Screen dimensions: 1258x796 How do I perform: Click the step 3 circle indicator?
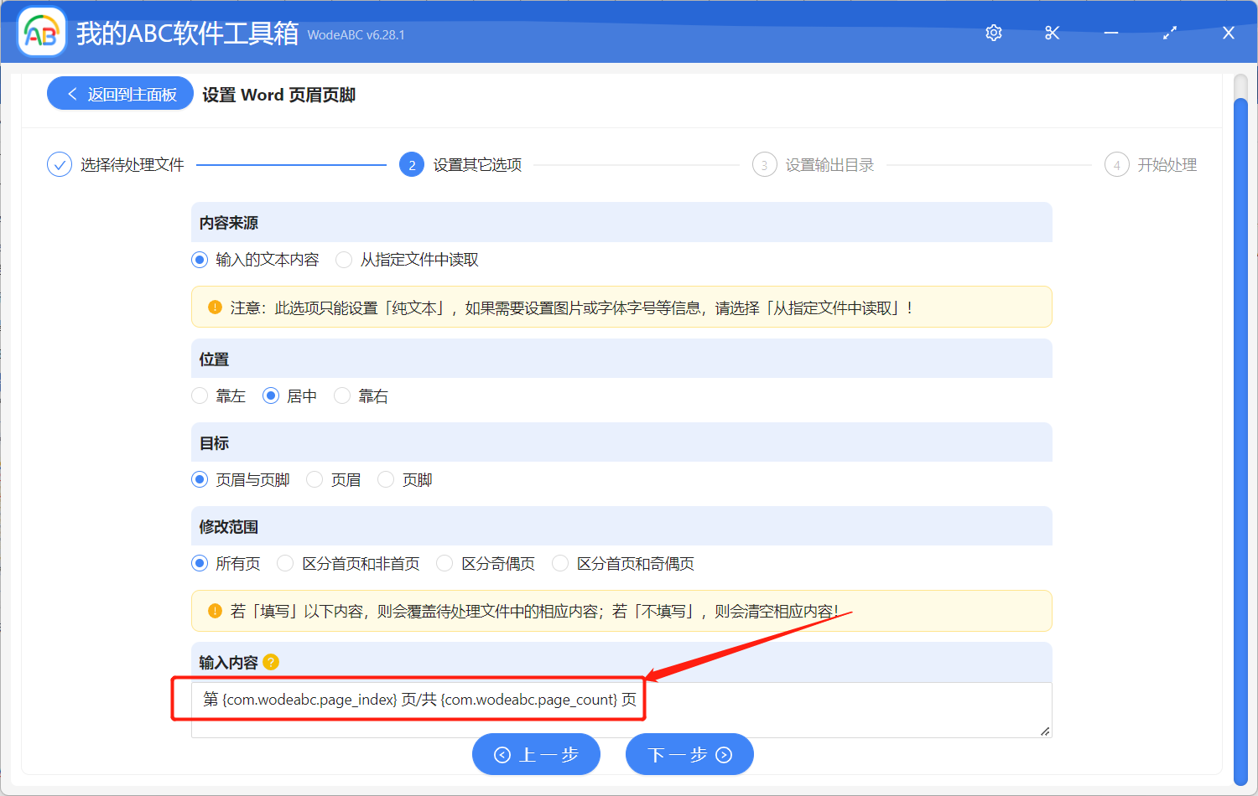click(x=764, y=164)
